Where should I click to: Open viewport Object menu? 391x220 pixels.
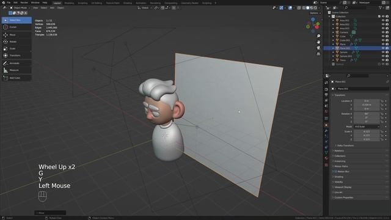point(60,8)
